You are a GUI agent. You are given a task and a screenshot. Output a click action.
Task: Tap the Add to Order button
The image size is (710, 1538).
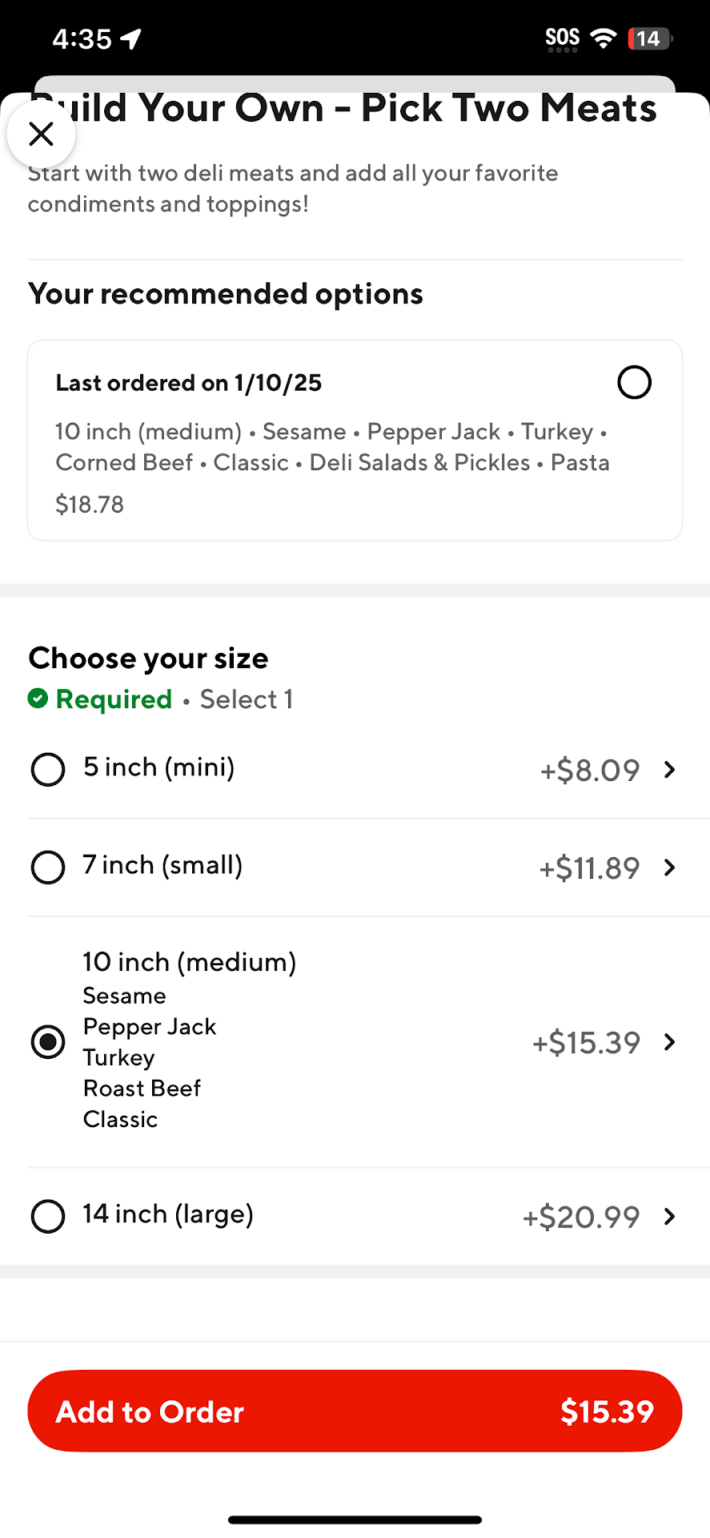tap(355, 1411)
